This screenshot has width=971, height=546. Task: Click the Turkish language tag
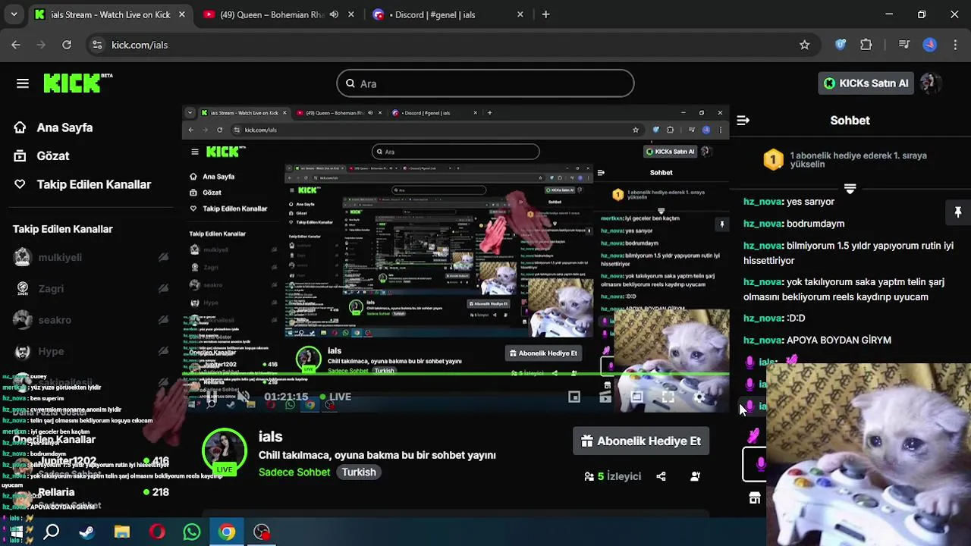pyautogui.click(x=359, y=472)
